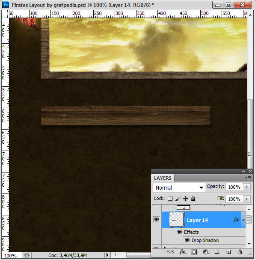Create a new layer group folder
This screenshot has width=255, height=260.
click(217, 252)
